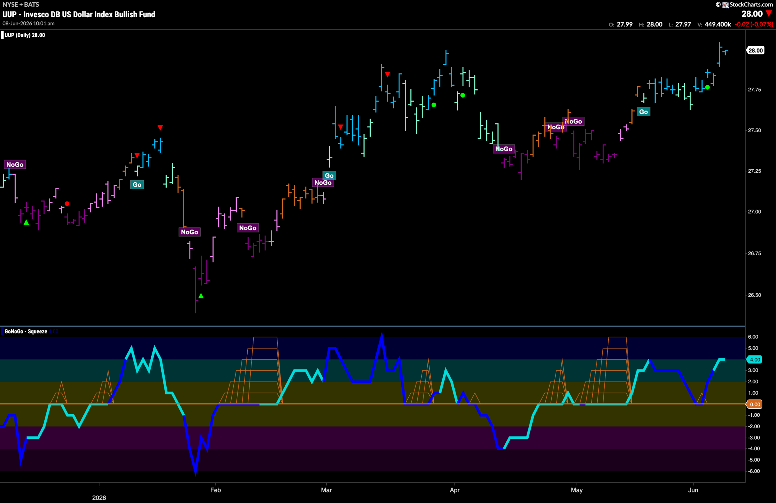
Task: Click the GoNoGo - Squeeze panel label
Action: click(x=26, y=331)
